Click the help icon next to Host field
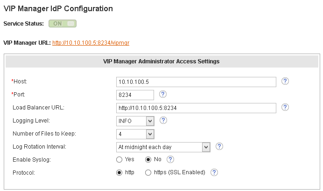Image resolution: width=323 pixels, height=191 pixels. 286,81
